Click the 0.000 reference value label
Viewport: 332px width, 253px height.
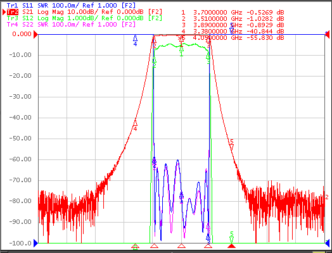22,34
